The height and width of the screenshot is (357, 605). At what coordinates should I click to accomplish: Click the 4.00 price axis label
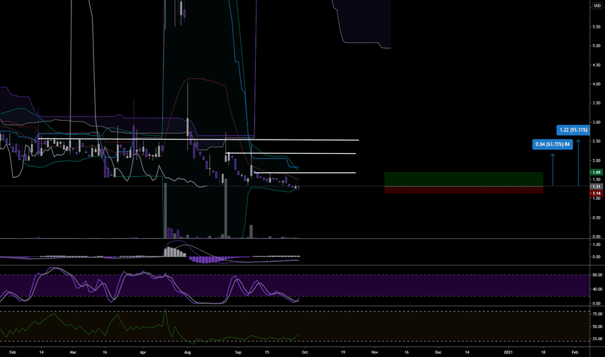[596, 84]
